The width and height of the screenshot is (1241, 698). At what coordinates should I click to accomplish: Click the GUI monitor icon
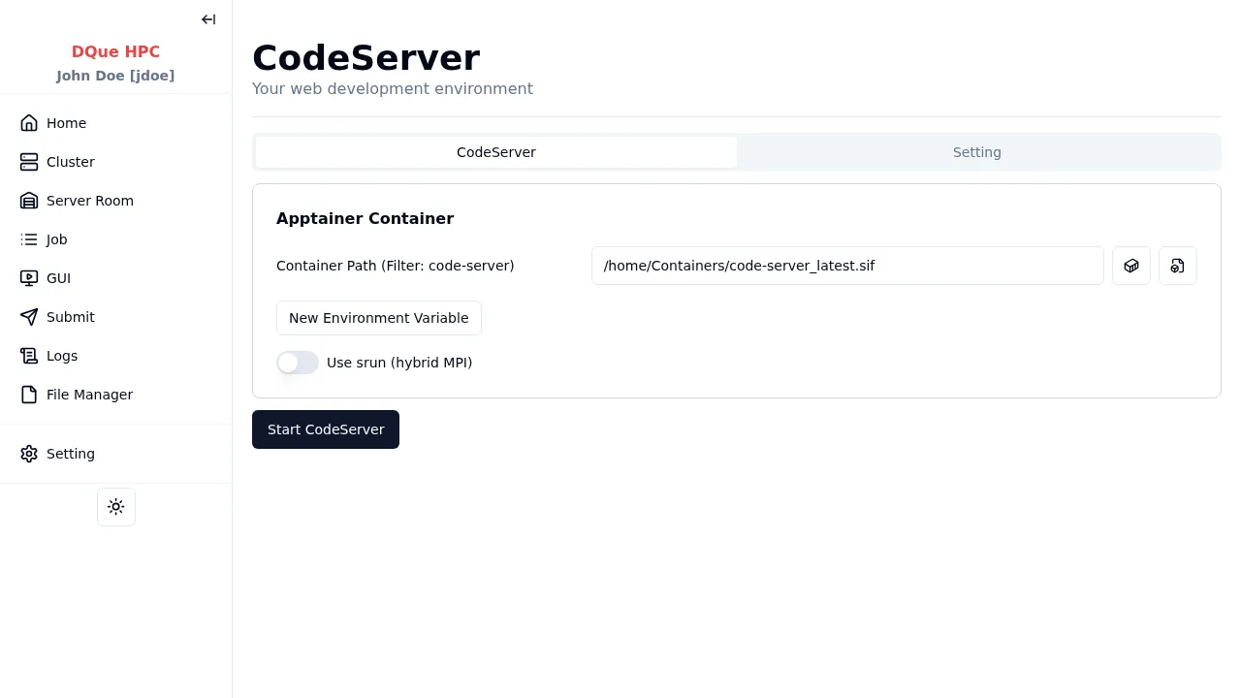point(29,278)
